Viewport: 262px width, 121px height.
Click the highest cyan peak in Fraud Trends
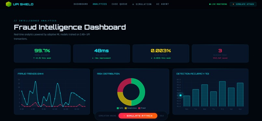pyautogui.click(x=35, y=82)
